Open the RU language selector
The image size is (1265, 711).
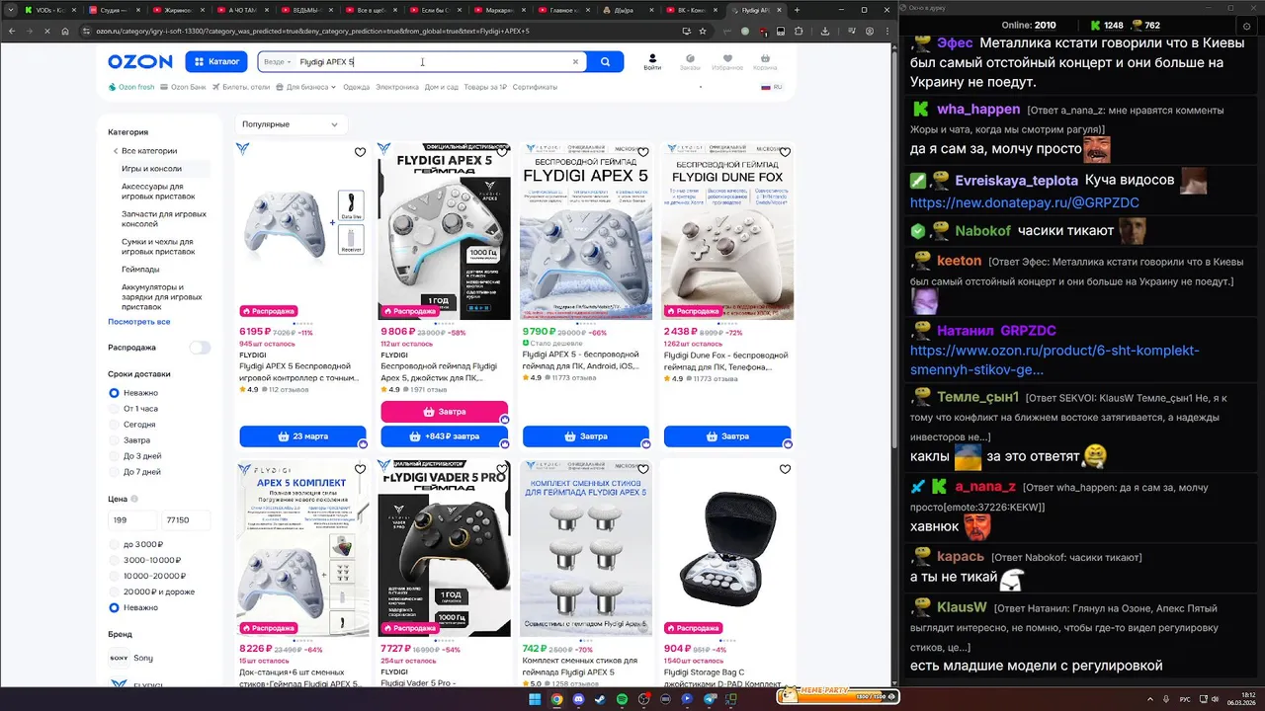tap(772, 87)
